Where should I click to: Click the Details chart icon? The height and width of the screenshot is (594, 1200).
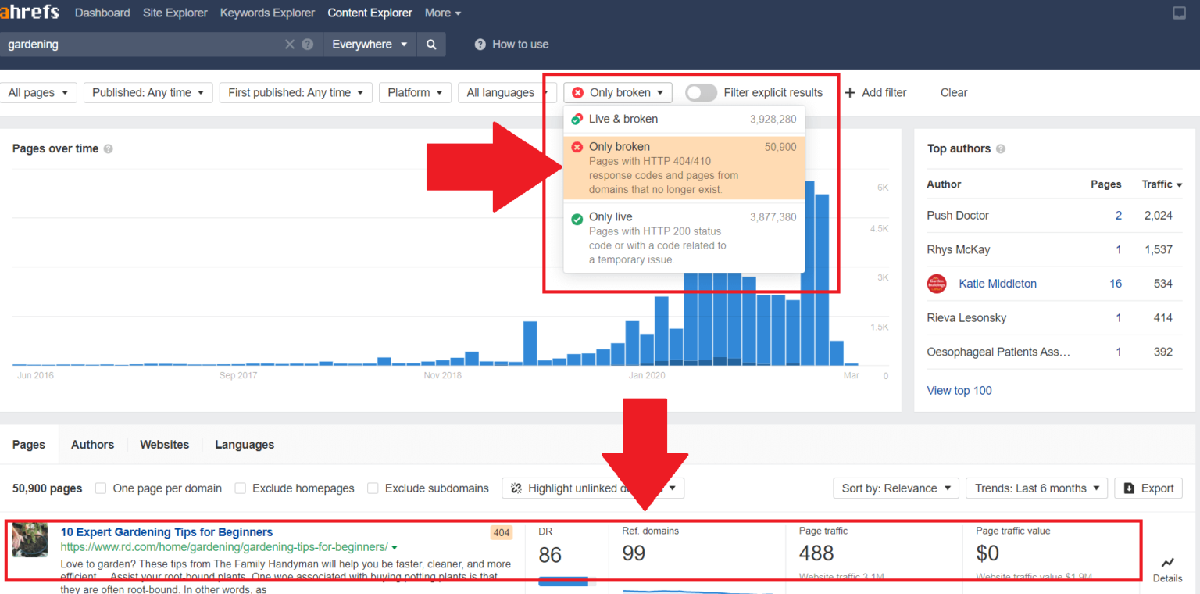(x=1167, y=562)
